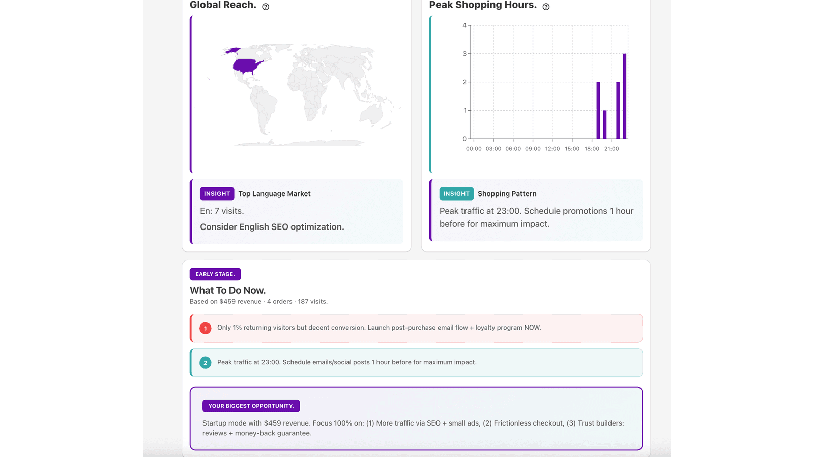Select the shortest bar in Peak Shopping Hours chart
The width and height of the screenshot is (814, 457).
click(605, 124)
